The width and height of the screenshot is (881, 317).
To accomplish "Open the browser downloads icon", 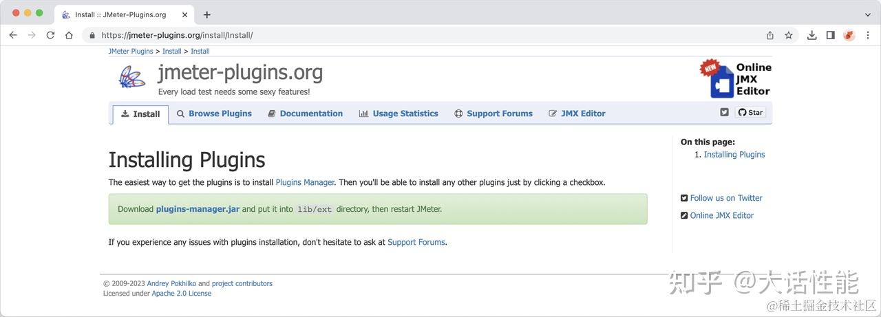I will click(812, 35).
